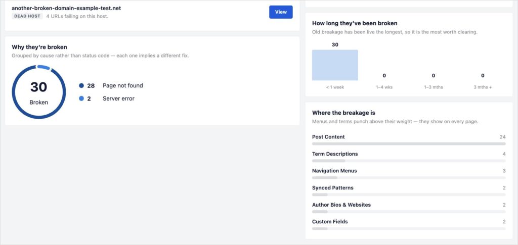Click '4 URLs failing on this host.' text
518x245 pixels.
[77, 16]
